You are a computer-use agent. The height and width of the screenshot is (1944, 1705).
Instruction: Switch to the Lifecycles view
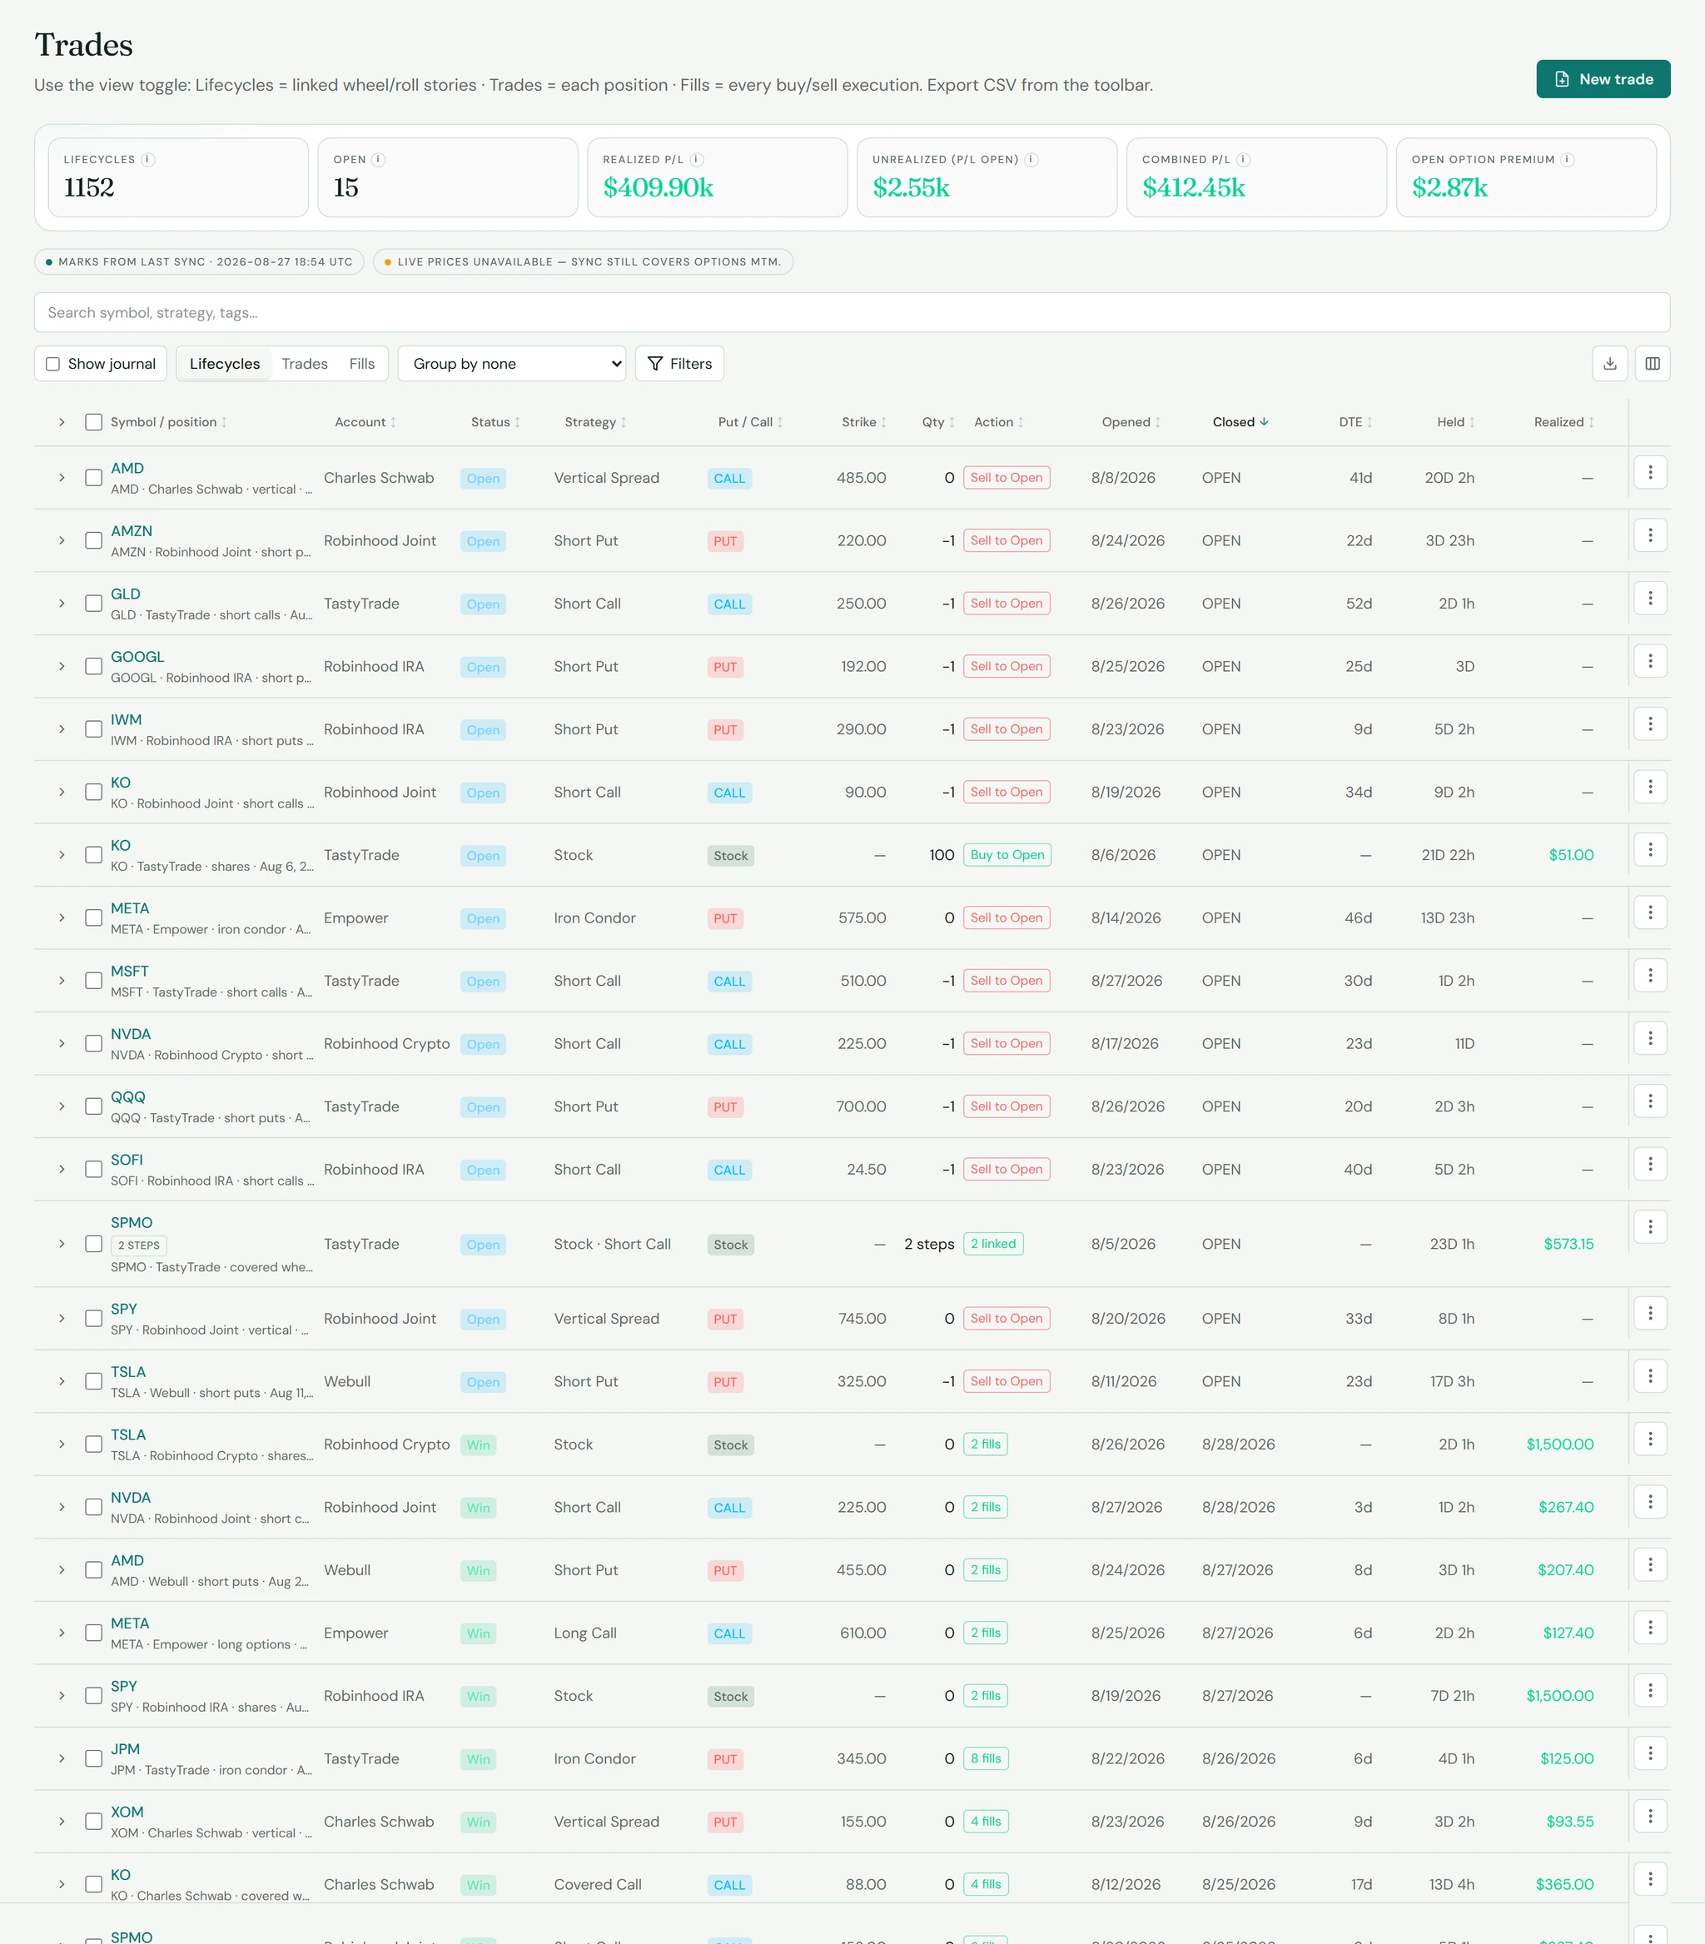(x=225, y=363)
